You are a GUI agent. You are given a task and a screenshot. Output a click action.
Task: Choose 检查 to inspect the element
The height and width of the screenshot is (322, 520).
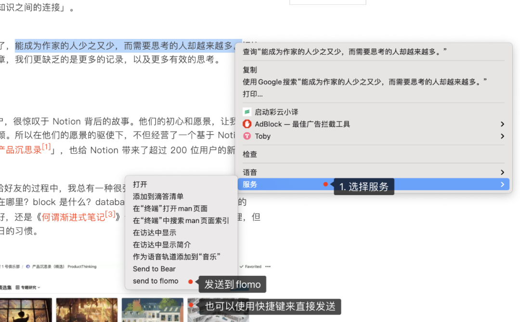(x=374, y=154)
